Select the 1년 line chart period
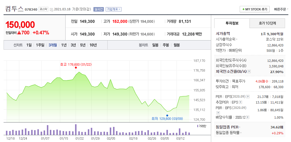Image resolution: width=291 pixels, height=142 pixels. pyautogui.click(x=64, y=45)
